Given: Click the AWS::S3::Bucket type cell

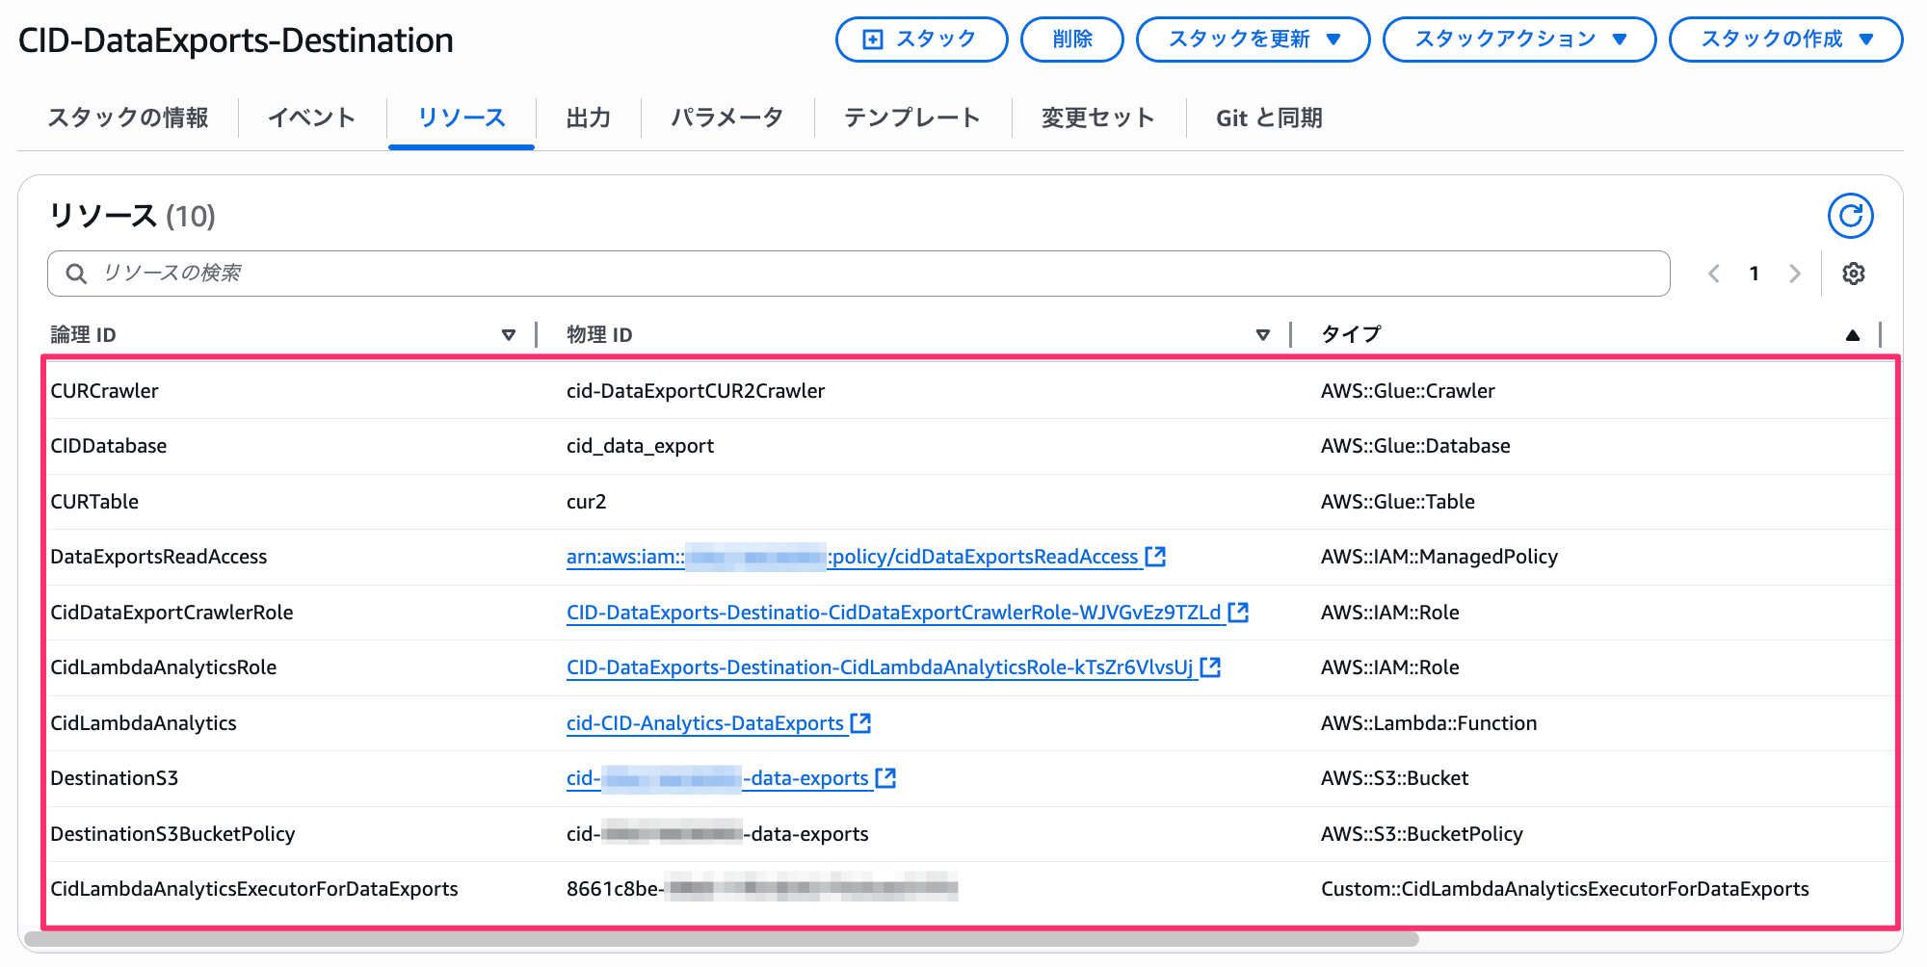Looking at the screenshot, I should tap(1394, 778).
